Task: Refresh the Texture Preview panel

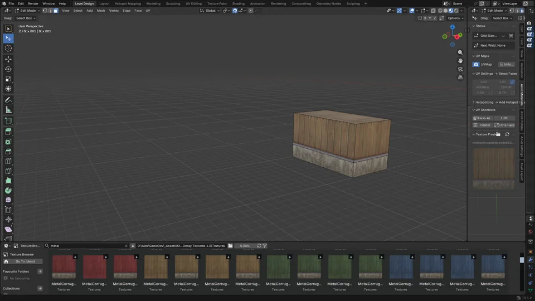Action: (507, 134)
